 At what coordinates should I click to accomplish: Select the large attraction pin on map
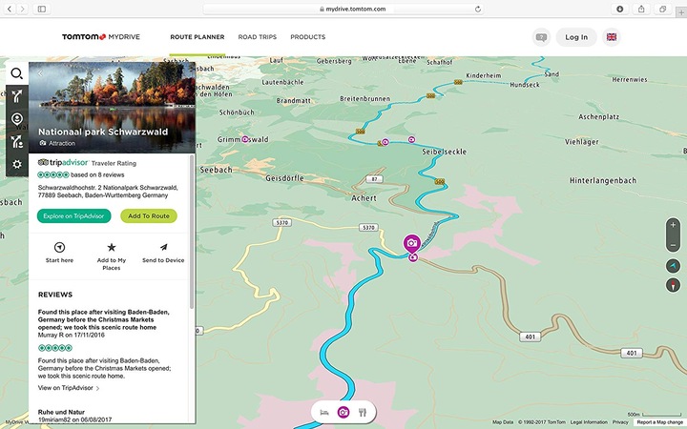[412, 243]
